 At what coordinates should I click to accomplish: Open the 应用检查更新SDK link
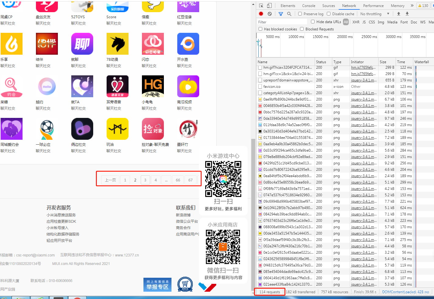[61, 221]
